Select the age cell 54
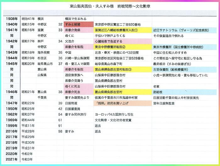220x166 pixels. tap(60, 114)
